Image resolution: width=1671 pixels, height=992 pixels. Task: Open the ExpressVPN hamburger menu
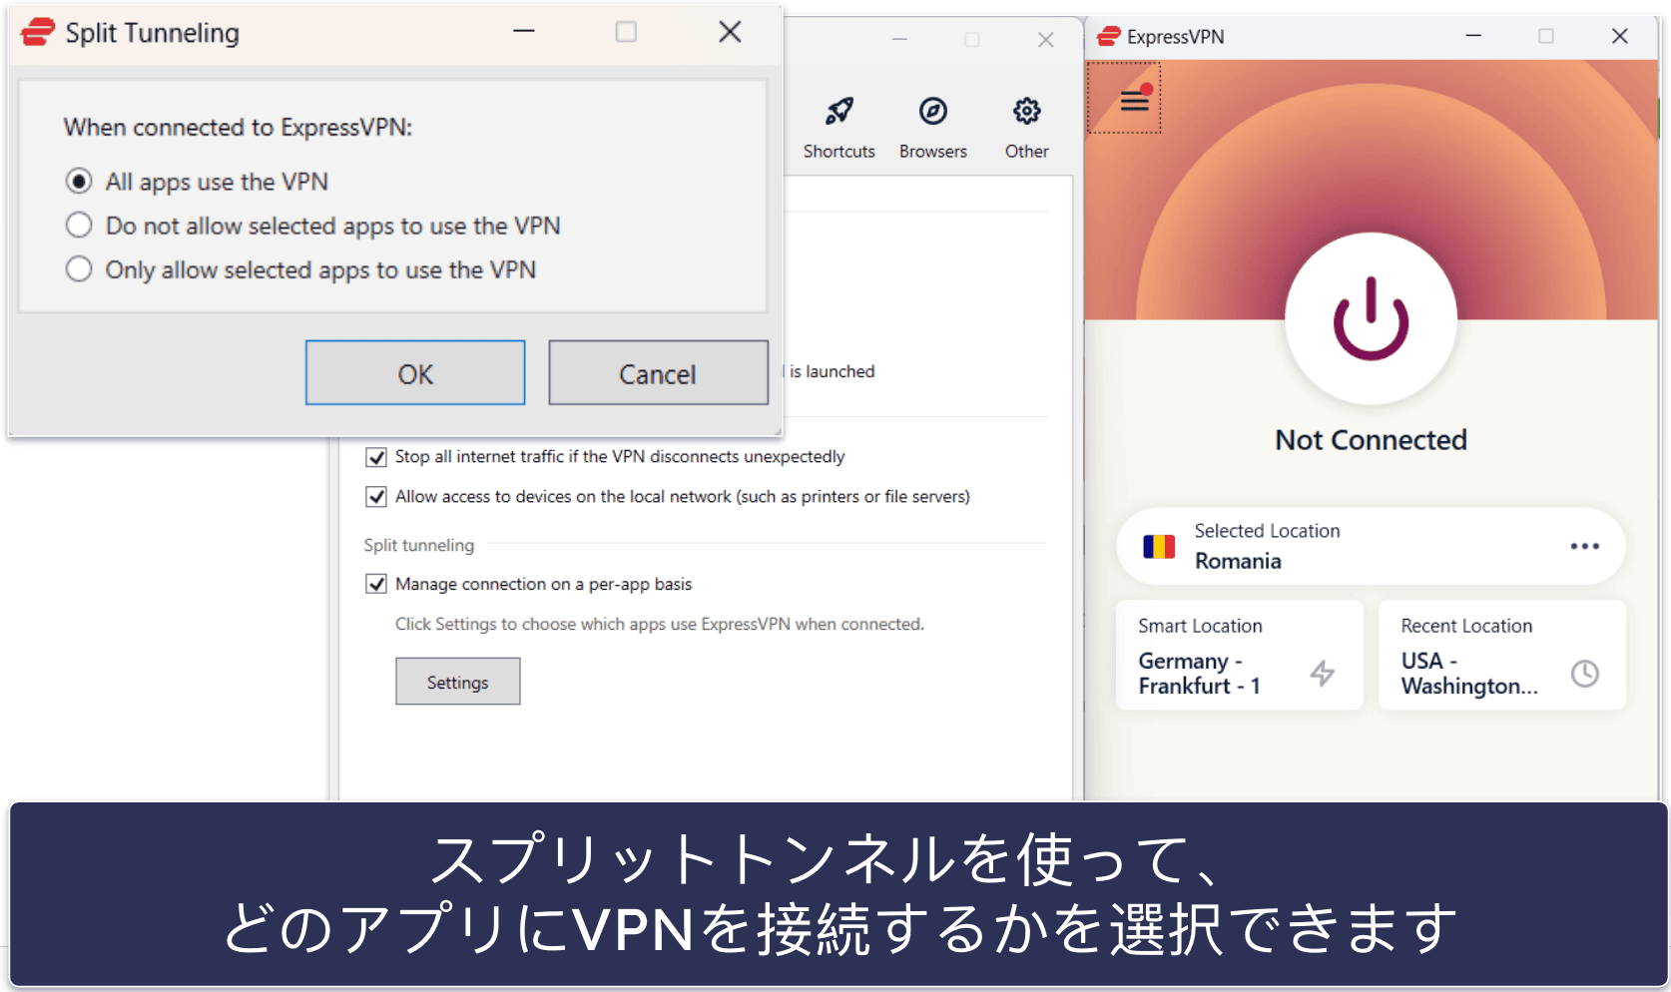[x=1134, y=100]
